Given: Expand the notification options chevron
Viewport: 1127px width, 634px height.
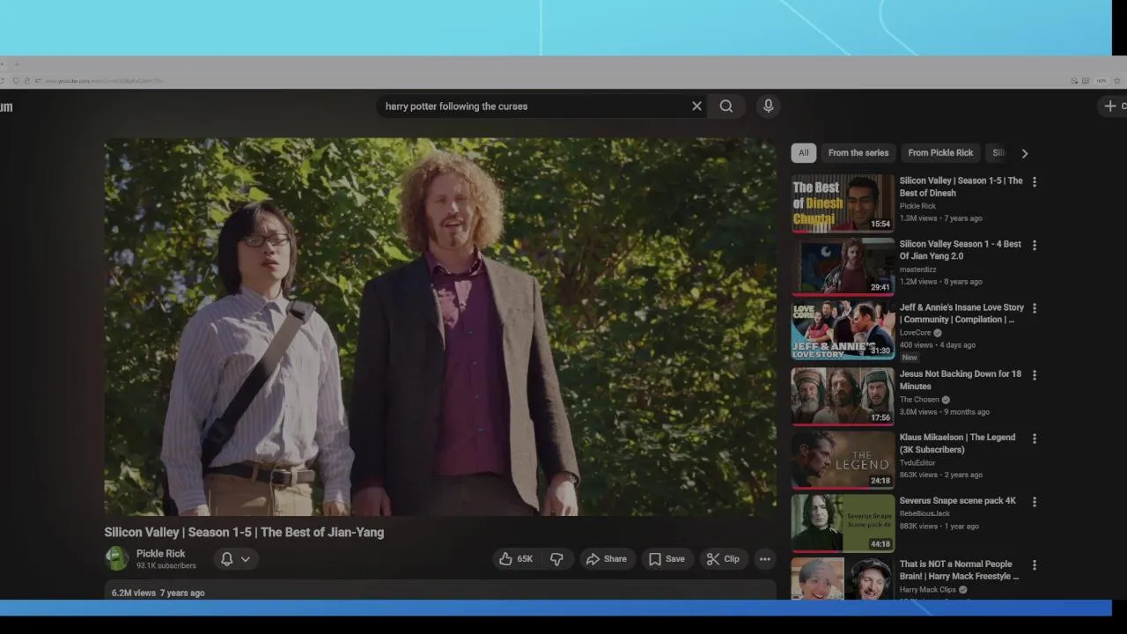Looking at the screenshot, I should [x=246, y=559].
